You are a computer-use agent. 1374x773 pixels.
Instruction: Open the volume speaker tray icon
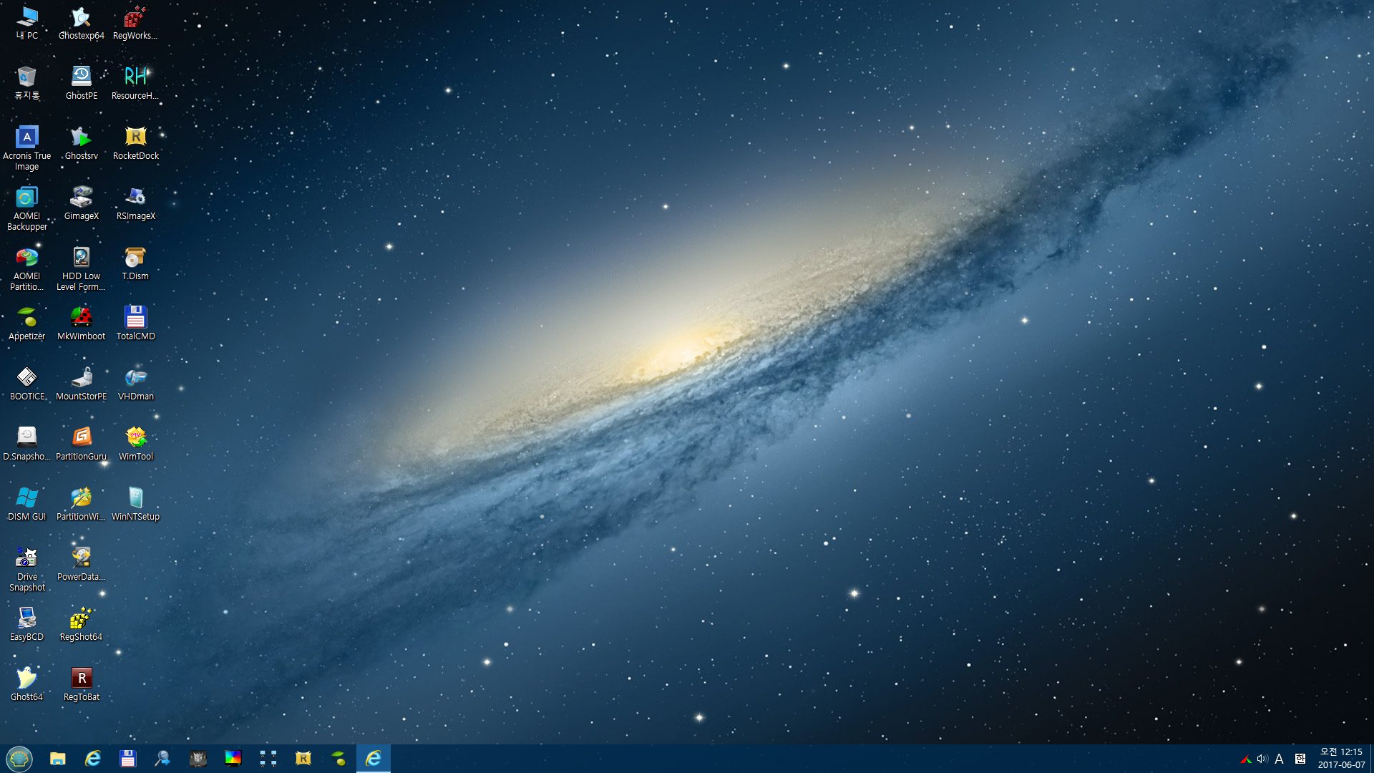tap(1262, 759)
